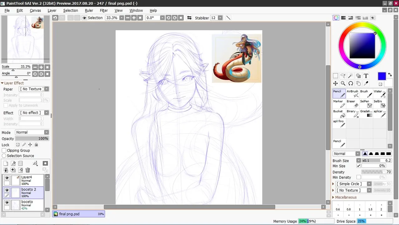
Task: Reset view rotation in toolbar
Action: 181,18
